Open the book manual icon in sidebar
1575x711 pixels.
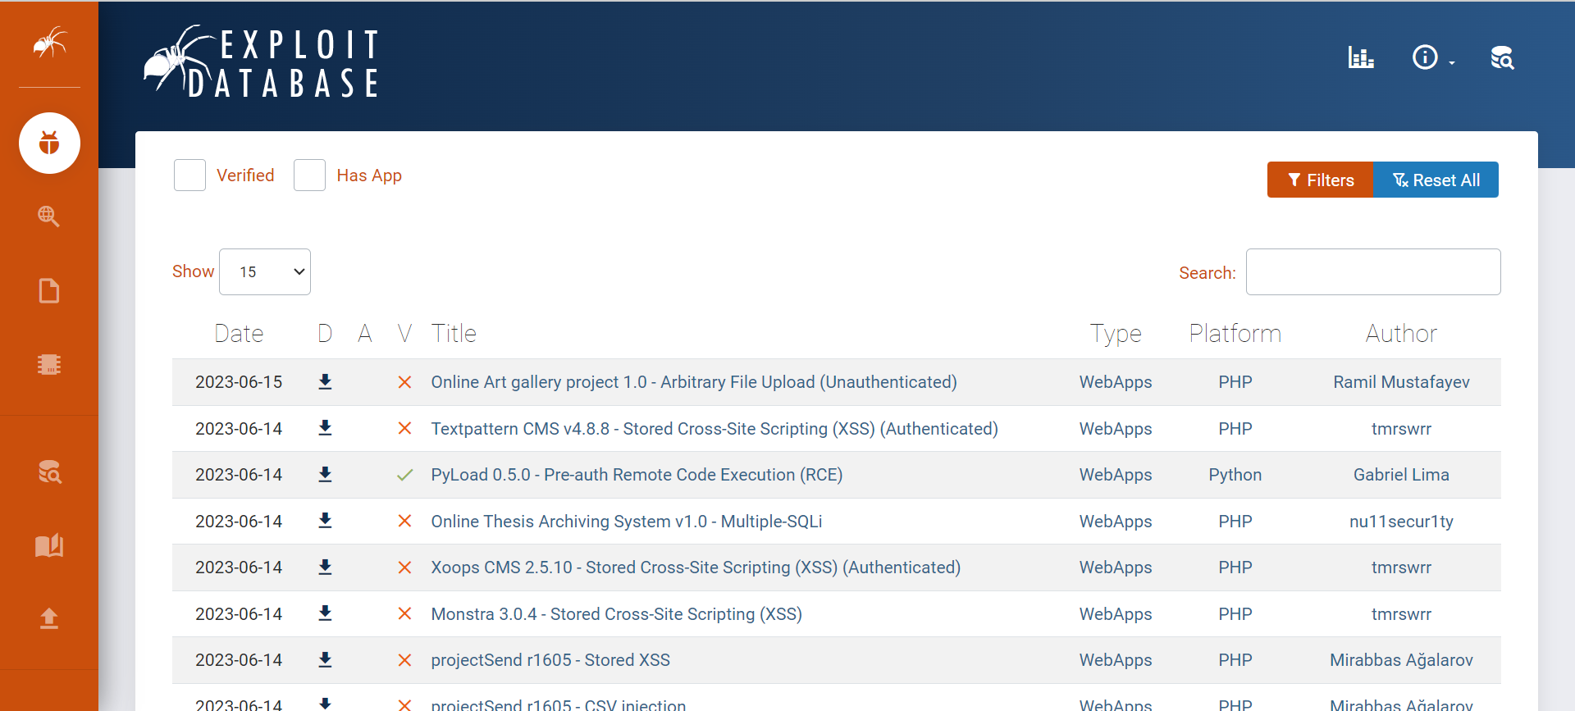49,545
